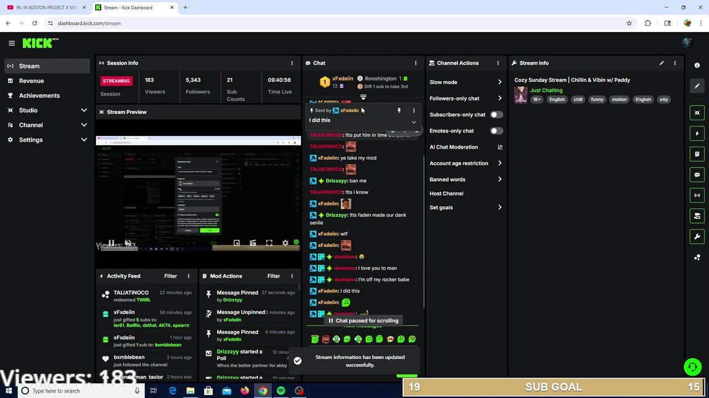Pause the stream preview player

coord(111,243)
